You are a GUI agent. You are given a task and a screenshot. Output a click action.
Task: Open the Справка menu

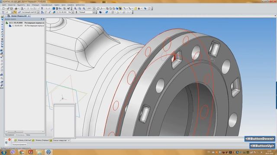tap(71, 5)
